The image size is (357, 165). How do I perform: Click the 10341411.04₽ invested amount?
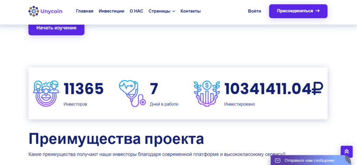(274, 89)
